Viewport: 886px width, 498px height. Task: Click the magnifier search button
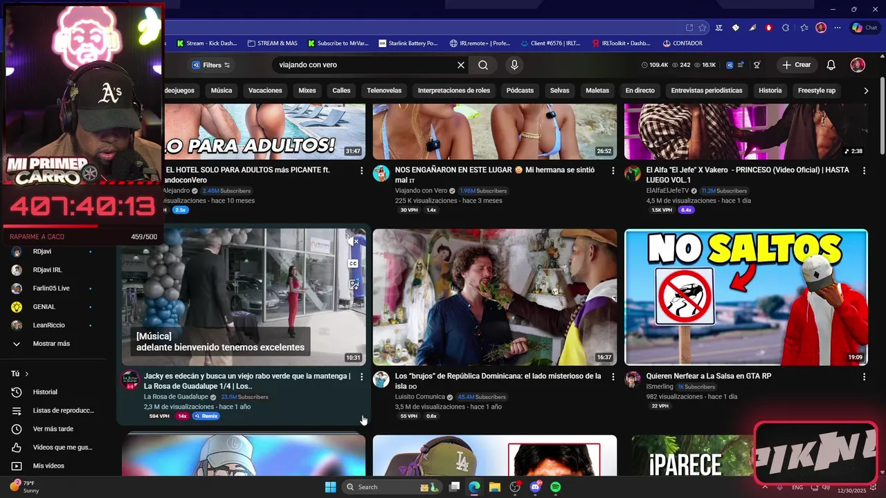click(x=483, y=65)
